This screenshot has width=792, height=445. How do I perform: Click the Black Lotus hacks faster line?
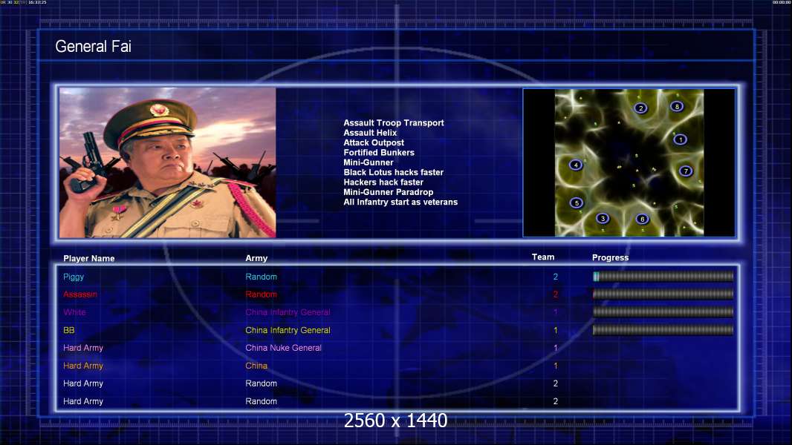click(394, 172)
